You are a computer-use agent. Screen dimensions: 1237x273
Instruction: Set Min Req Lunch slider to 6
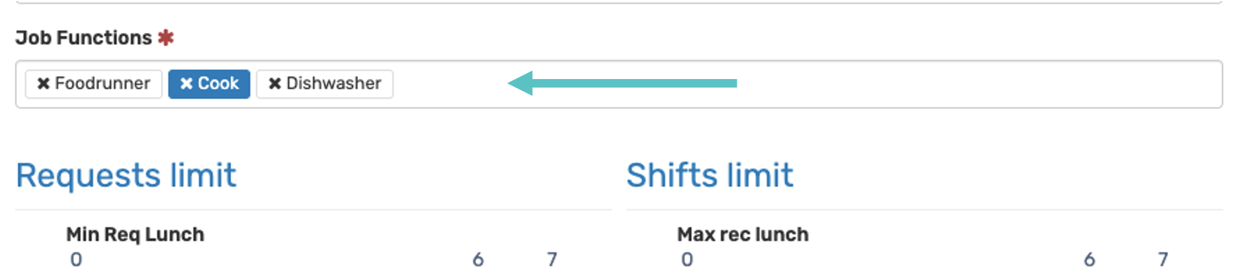(478, 260)
